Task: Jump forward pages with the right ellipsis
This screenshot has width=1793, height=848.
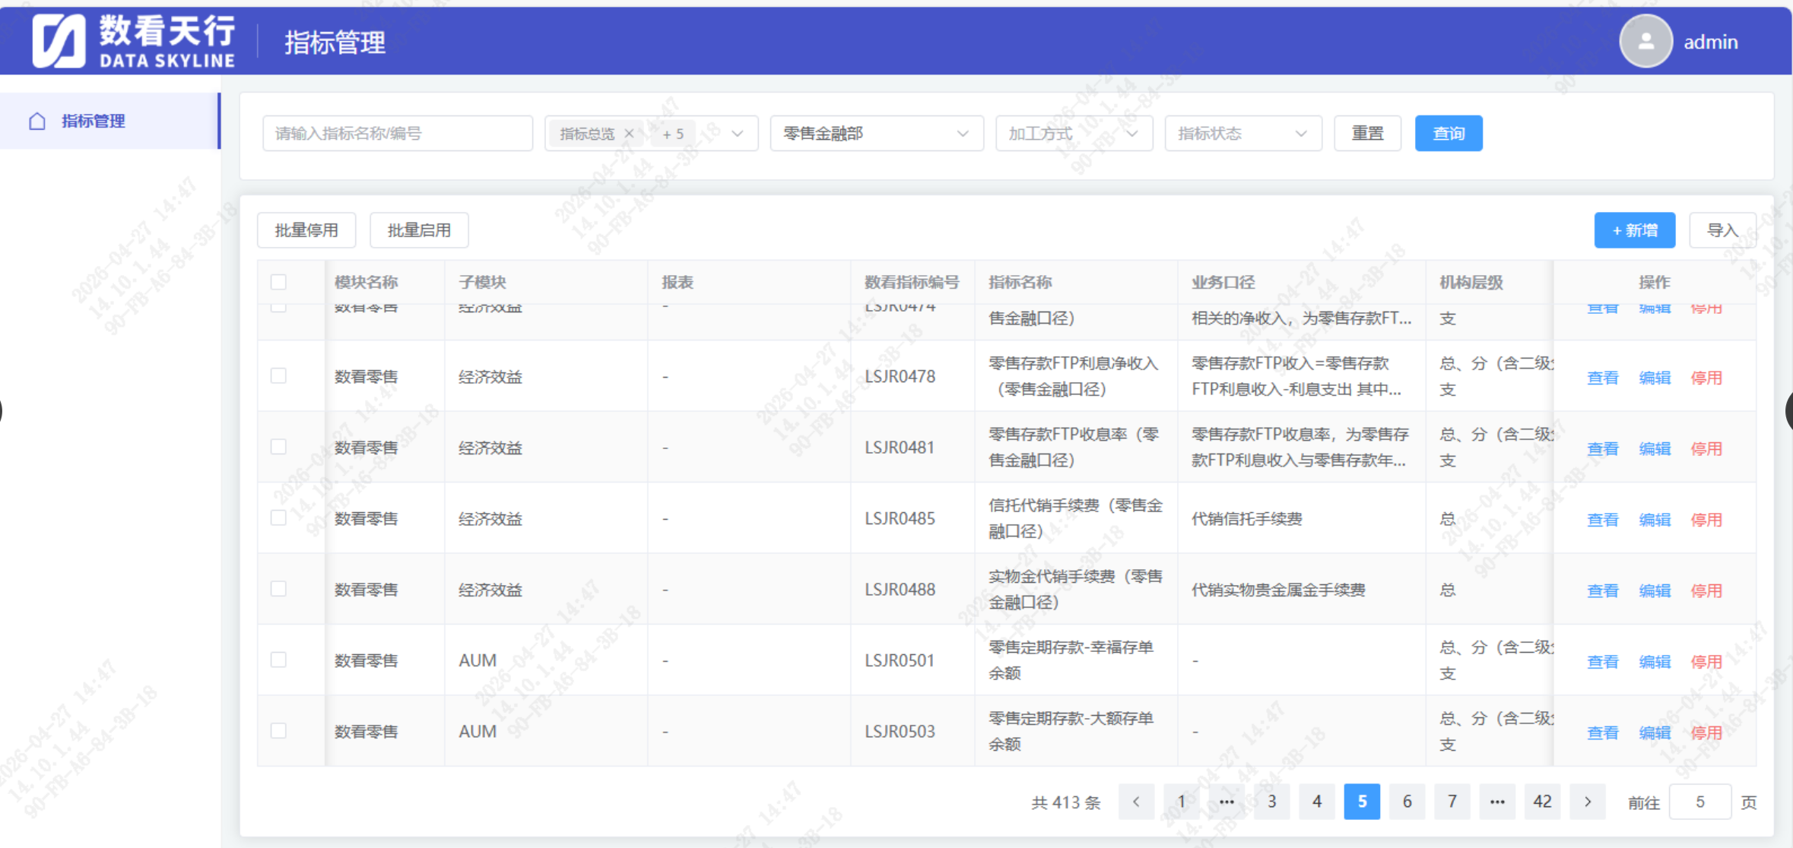Action: pos(1497,802)
